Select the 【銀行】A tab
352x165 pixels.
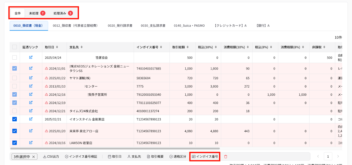coord(262,26)
